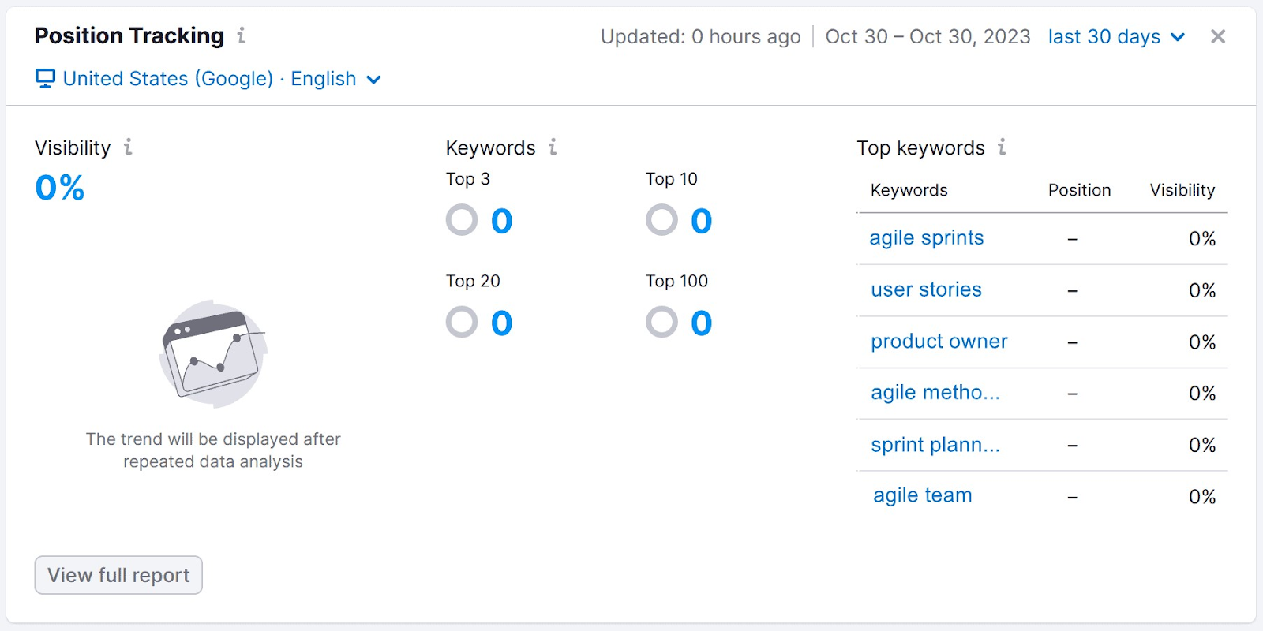Close the Position Tracking widget
1263x631 pixels.
pyautogui.click(x=1216, y=35)
